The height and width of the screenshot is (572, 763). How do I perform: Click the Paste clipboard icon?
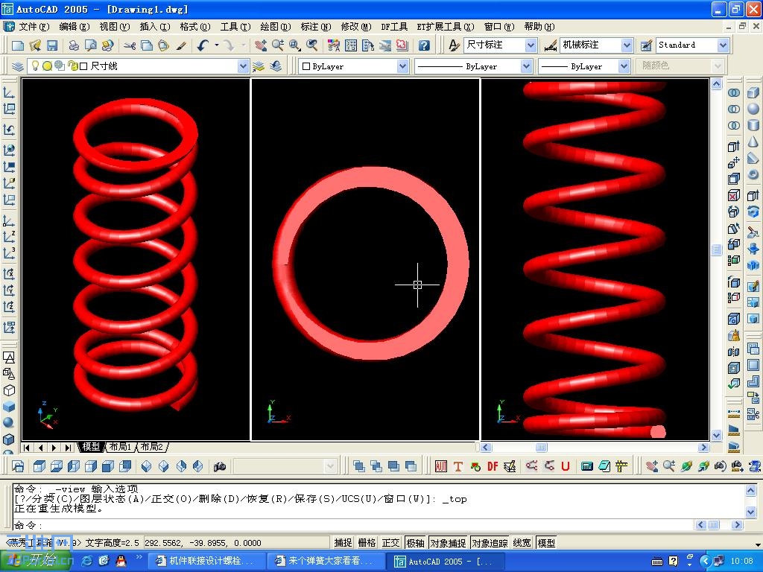click(163, 45)
